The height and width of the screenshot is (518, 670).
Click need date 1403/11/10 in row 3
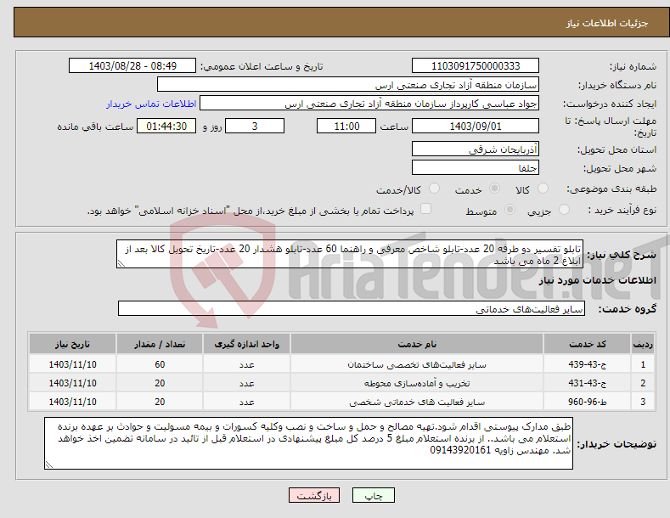point(73,403)
